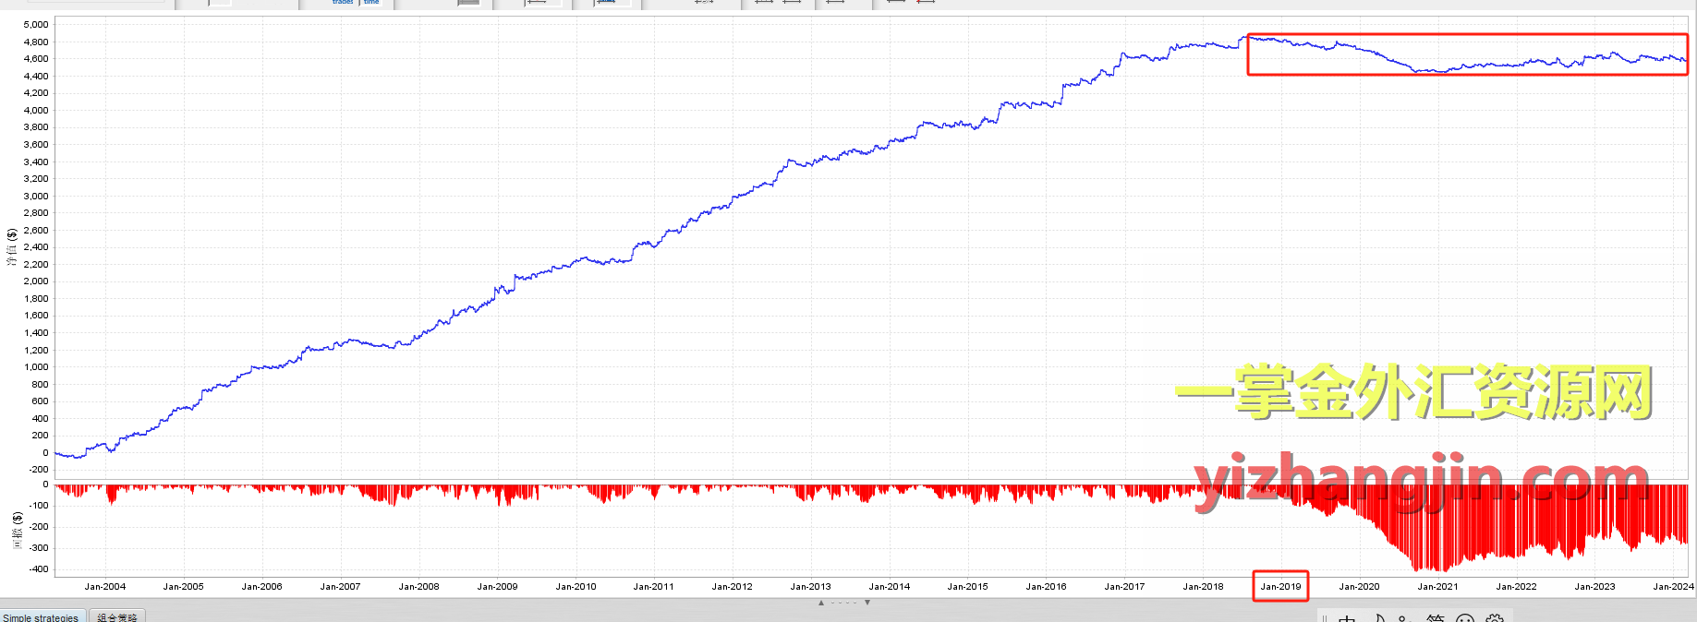Click the -400 drawdown axis value
Image resolution: width=1697 pixels, height=622 pixels.
pos(40,569)
